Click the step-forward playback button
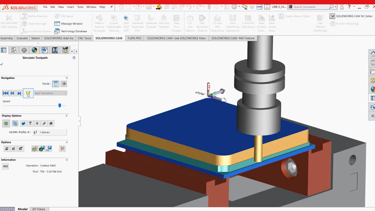This screenshot has width=375, height=211. pos(19,93)
